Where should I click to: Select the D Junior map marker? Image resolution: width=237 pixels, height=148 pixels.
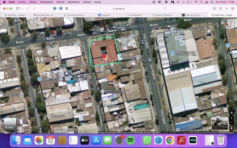(x=132, y=36)
